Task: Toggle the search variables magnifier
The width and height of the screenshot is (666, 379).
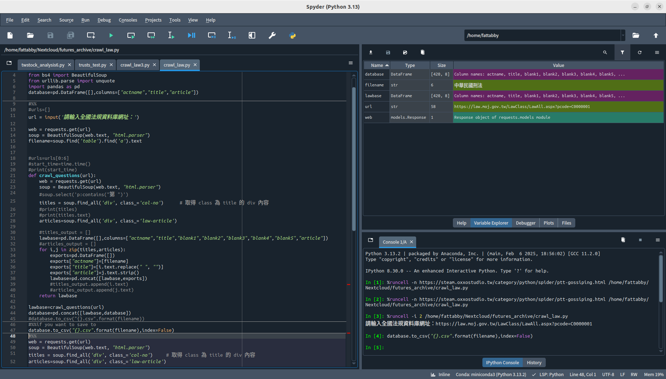Action: [605, 53]
